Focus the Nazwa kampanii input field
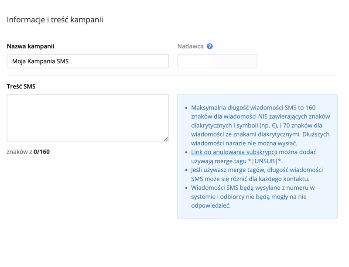 pos(88,61)
